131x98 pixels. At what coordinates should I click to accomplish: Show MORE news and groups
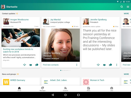pos(126,74)
